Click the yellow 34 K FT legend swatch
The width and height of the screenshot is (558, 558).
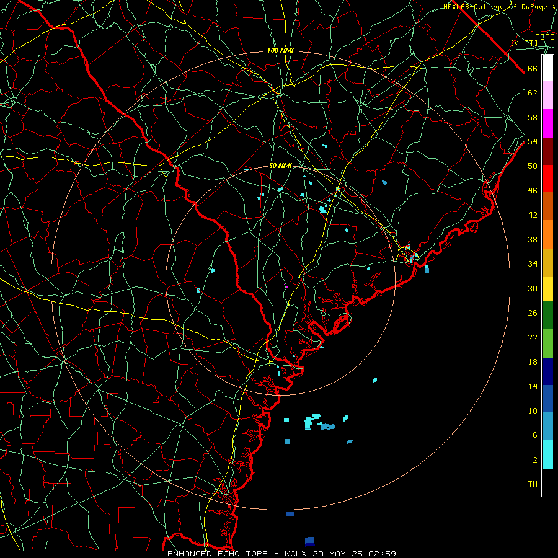coord(547,289)
